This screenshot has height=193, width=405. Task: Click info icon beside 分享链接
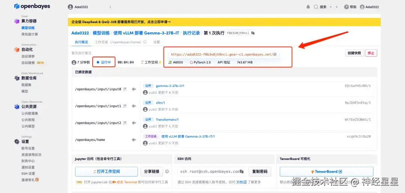(167, 171)
